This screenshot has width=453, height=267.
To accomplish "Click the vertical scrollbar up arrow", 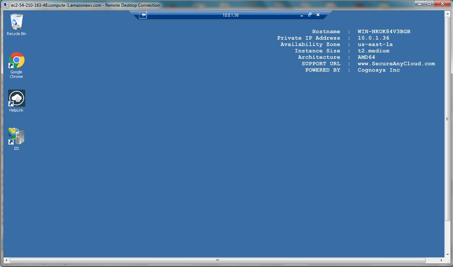I will pyautogui.click(x=447, y=13).
